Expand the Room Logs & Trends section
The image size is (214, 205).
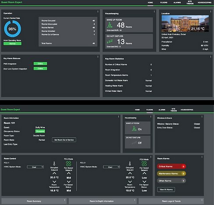171,201
